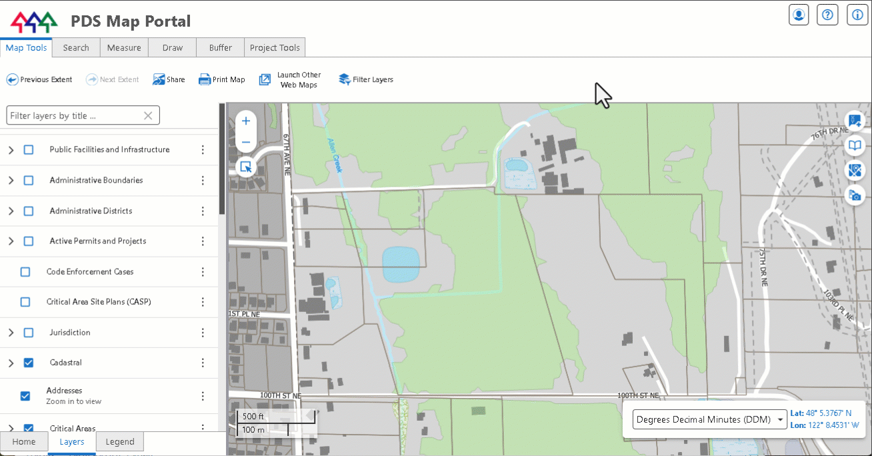This screenshot has width=872, height=456.
Task: Click the map pin icon on the map
Action: (x=854, y=170)
